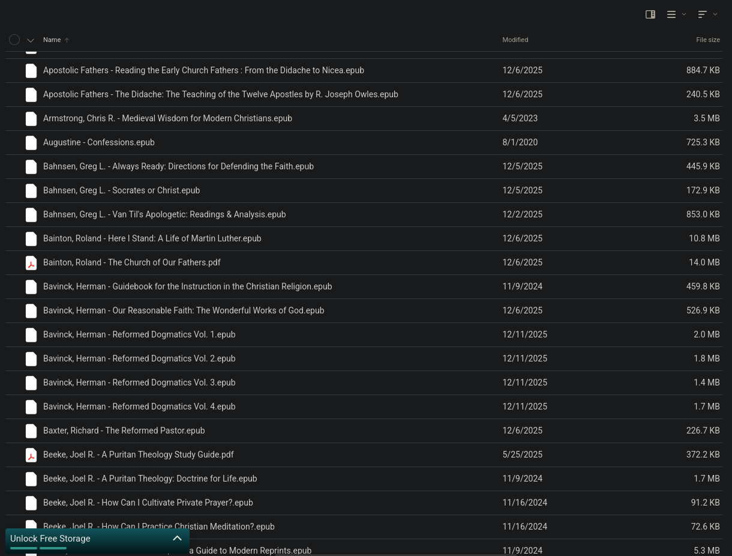This screenshot has height=556, width=732.
Task: Click file size 853.0 KB
Action: 703,214
